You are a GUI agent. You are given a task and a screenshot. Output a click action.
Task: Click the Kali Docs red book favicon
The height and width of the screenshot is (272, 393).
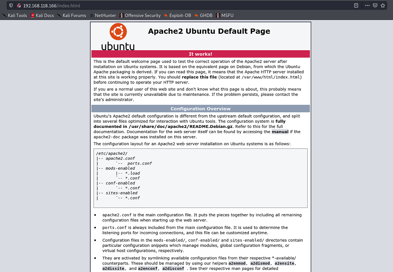[32, 15]
